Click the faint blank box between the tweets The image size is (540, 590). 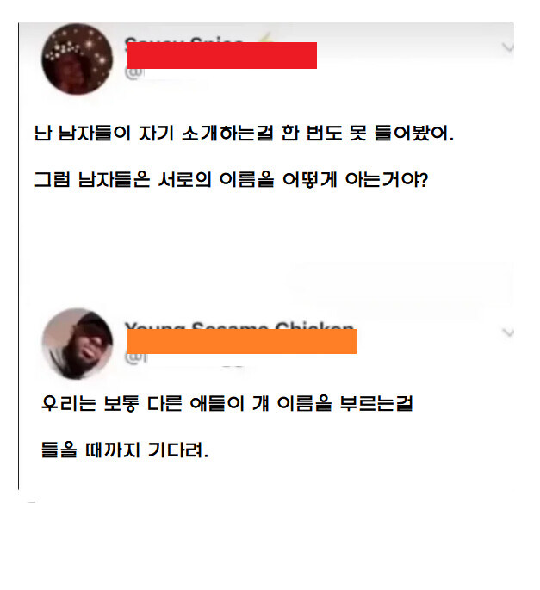point(400,284)
